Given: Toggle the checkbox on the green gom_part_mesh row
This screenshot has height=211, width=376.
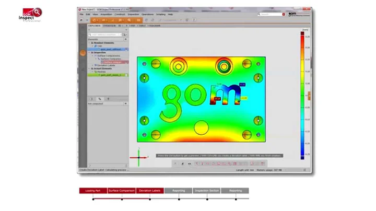Looking at the screenshot, I should tap(126, 75).
